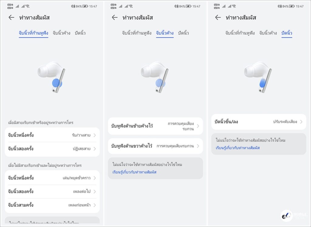Expand the chevron beside ปฏิเสธสาย

[94, 149]
